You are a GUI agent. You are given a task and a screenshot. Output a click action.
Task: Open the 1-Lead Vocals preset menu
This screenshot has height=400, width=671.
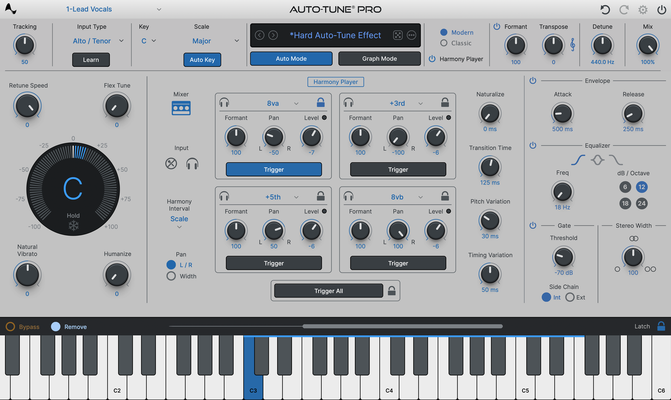[111, 9]
